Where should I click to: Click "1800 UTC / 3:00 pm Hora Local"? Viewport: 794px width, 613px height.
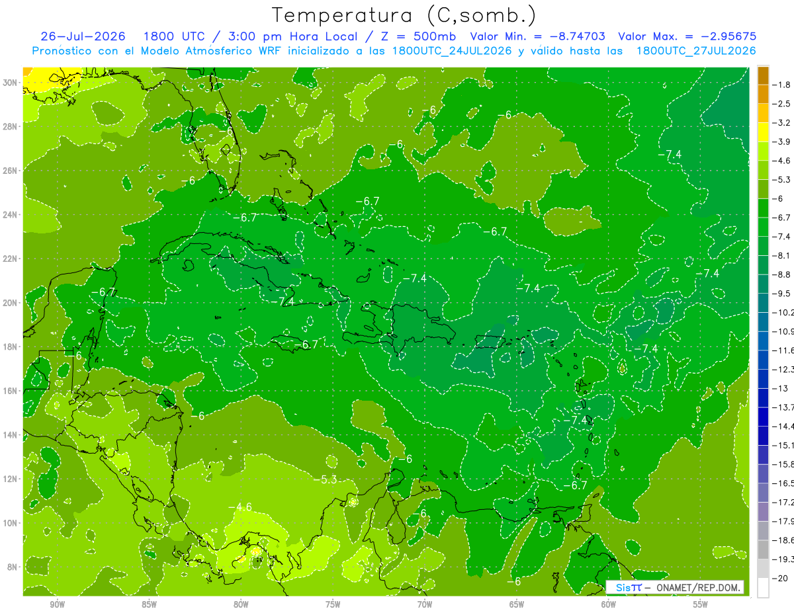coord(249,37)
